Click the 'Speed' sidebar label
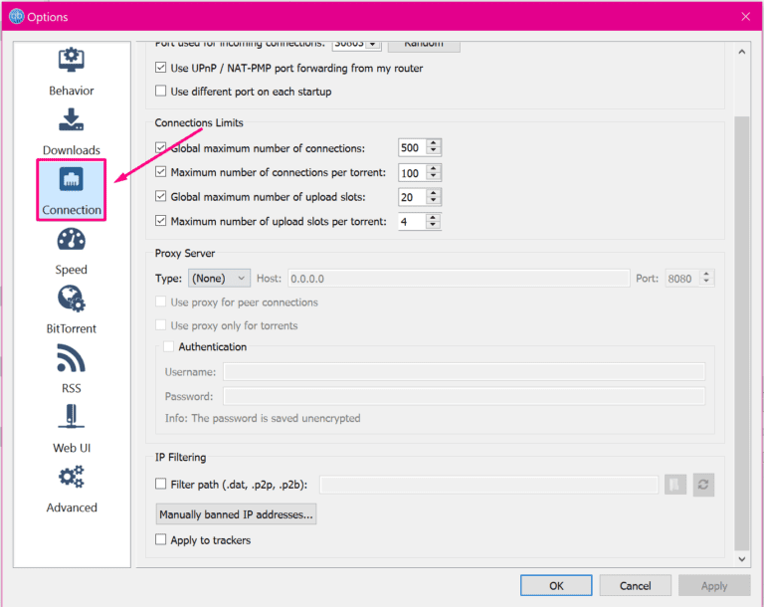 (72, 269)
